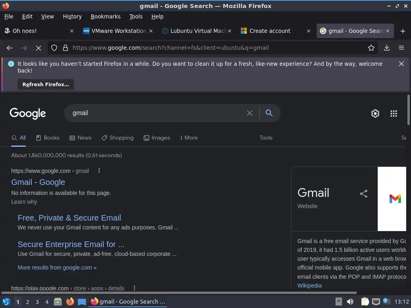Expand the More search categories dropdown
The image size is (411, 308).
click(189, 138)
